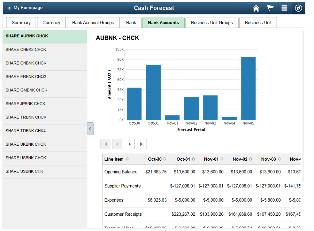Sort by Nov-03 column icon
314x231 pixels.
pos(279,159)
